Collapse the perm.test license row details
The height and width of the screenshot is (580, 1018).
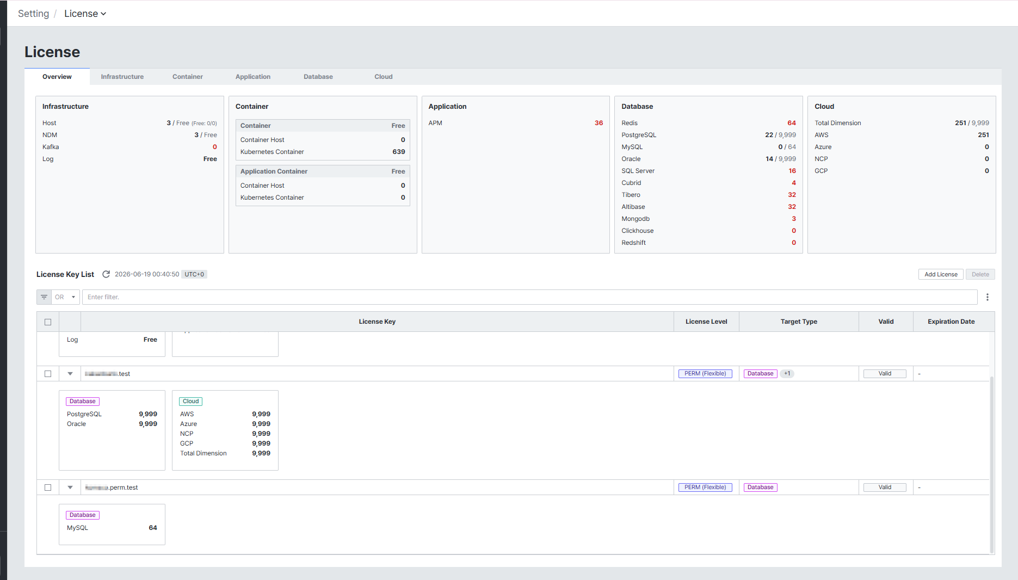pyautogui.click(x=70, y=488)
